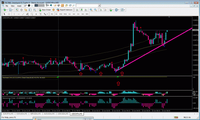Select the Equidistant Channel tool
This screenshot has width=200, height=120.
(x=27, y=14)
